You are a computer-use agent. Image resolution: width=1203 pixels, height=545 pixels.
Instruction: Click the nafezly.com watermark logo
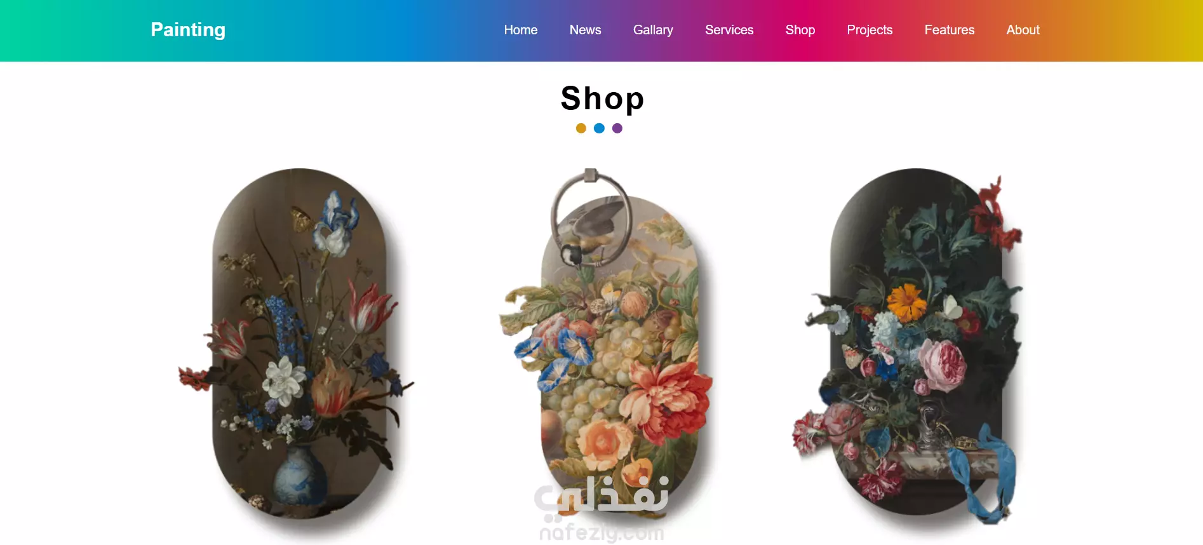point(601,508)
